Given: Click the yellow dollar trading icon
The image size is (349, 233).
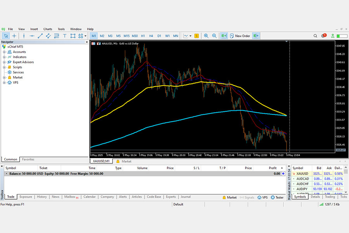Looking at the screenshot, I should coord(197,36).
